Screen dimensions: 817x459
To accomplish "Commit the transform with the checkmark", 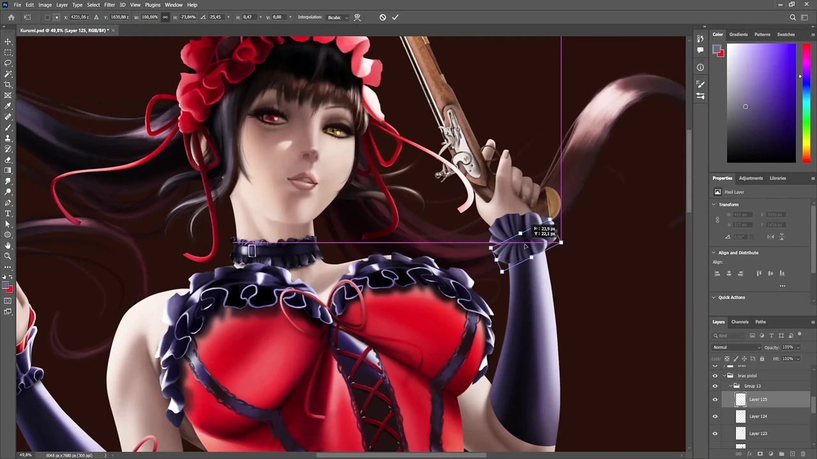I will tap(395, 17).
